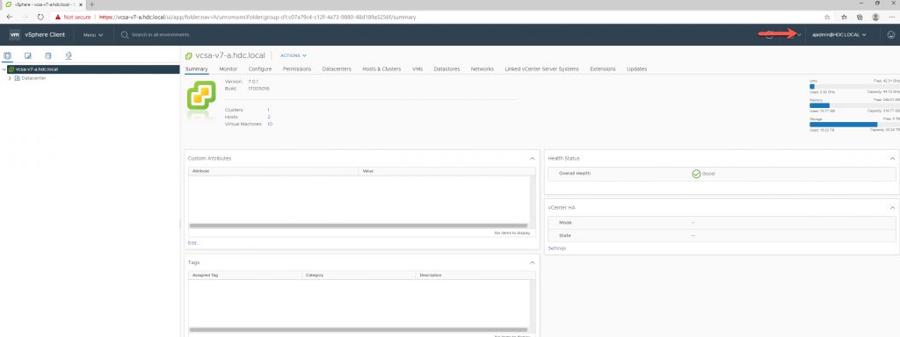This screenshot has width=900, height=337.
Task: Click the green vCenter icon beside title
Action: point(189,55)
